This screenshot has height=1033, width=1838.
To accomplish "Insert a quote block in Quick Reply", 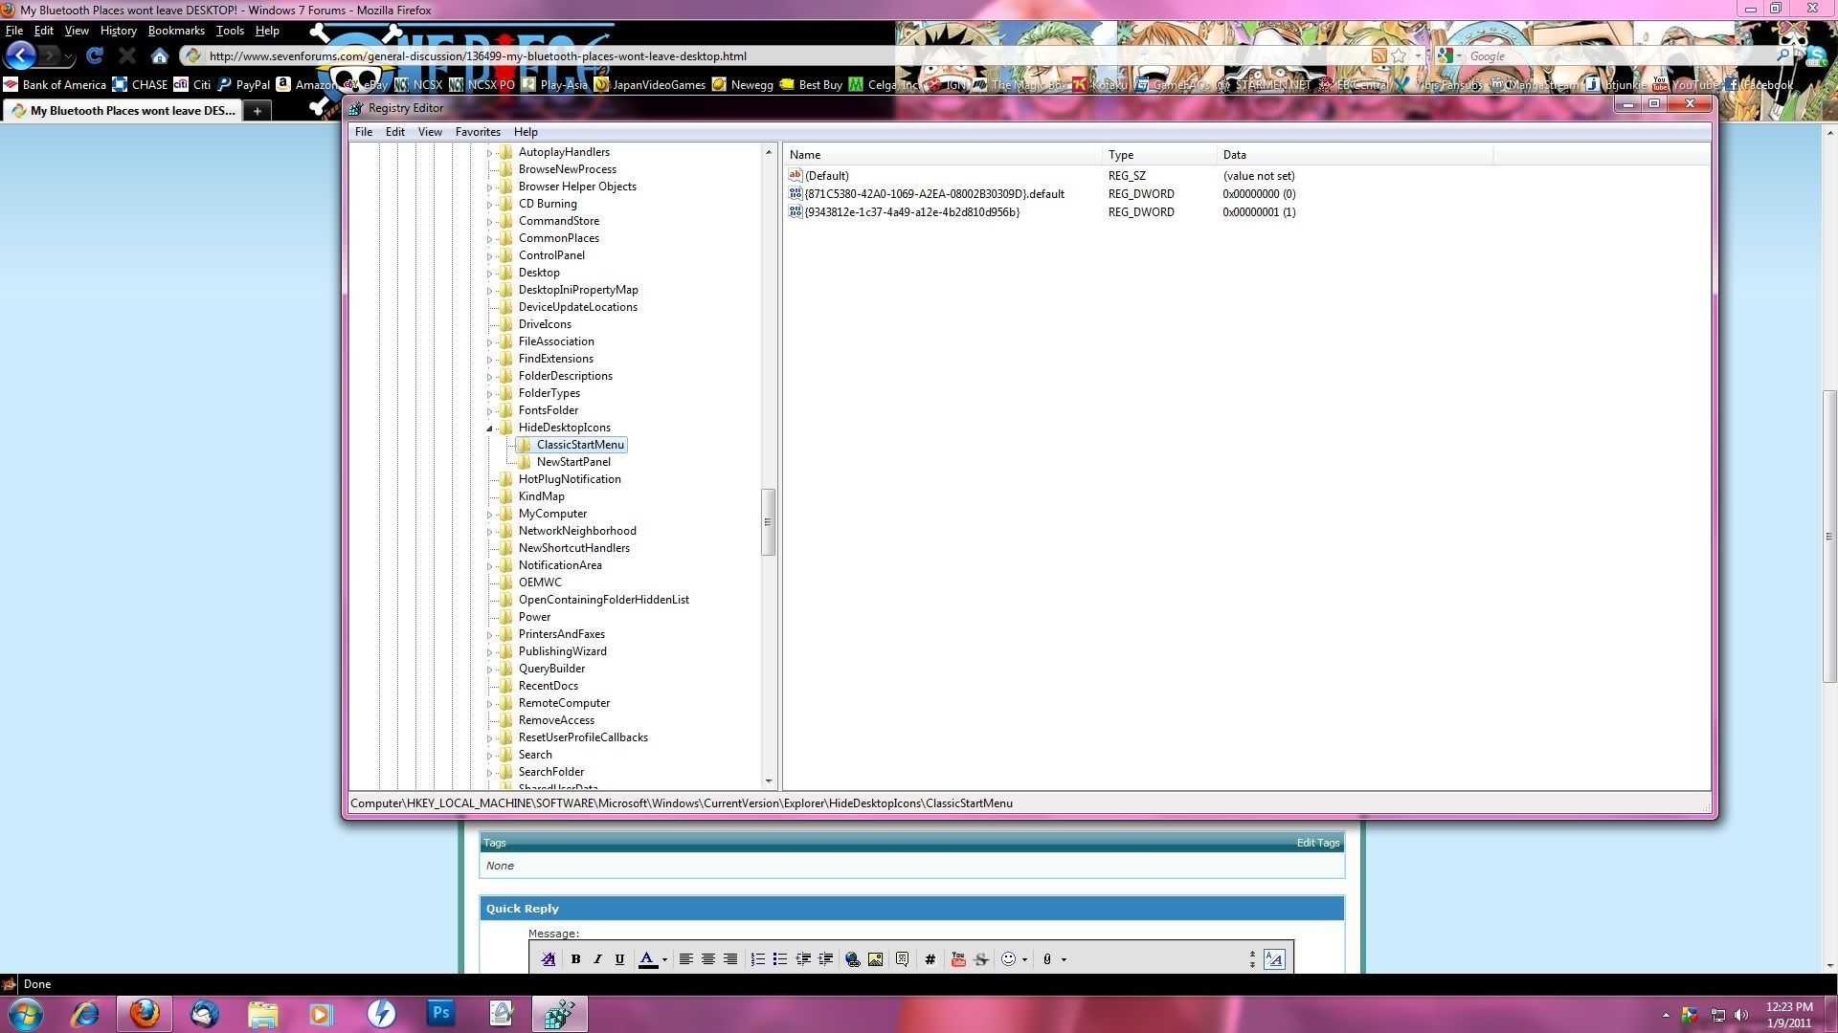I will tap(902, 959).
